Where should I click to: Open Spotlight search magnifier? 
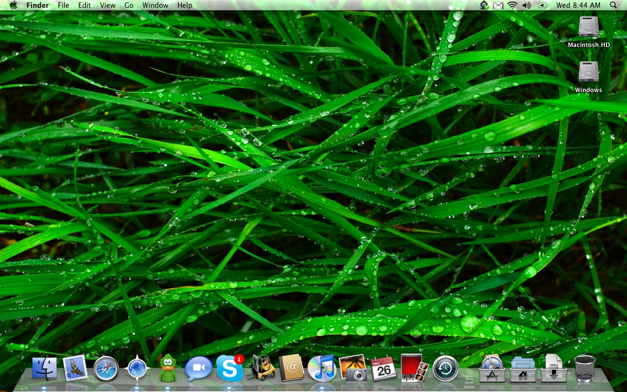pyautogui.click(x=613, y=5)
